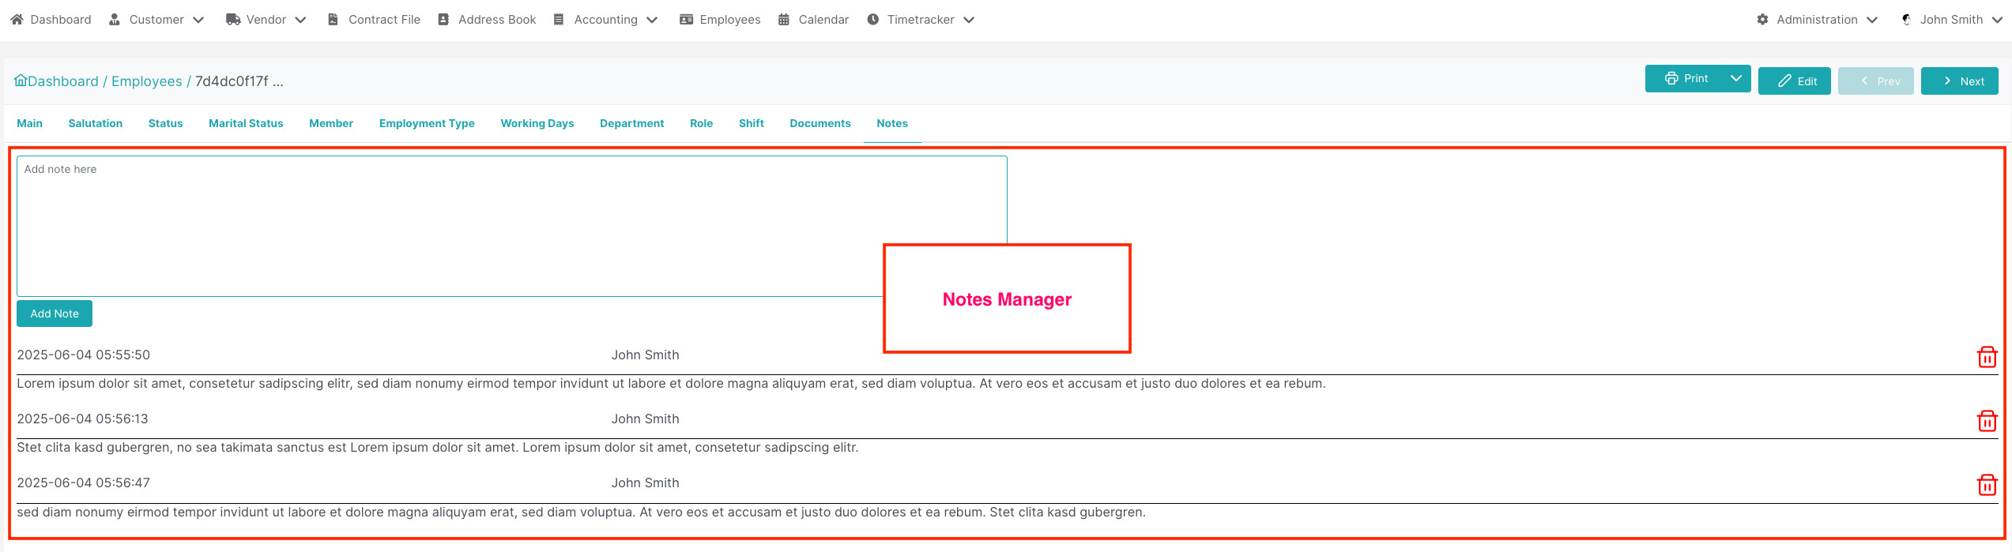Click the Edit button
The image size is (2012, 552).
(1794, 81)
